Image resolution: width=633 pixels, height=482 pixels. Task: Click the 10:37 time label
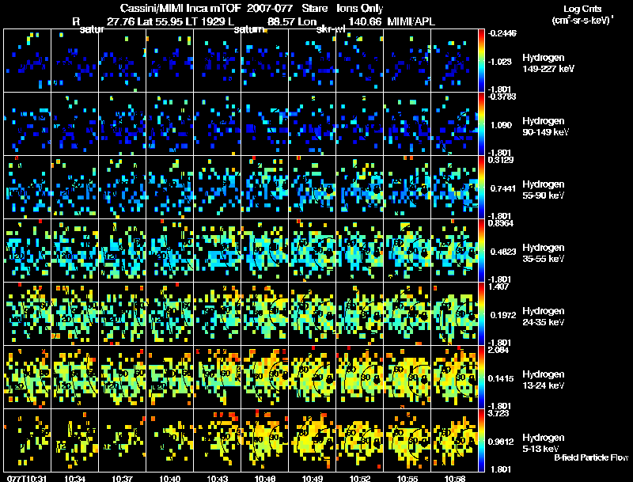123,478
